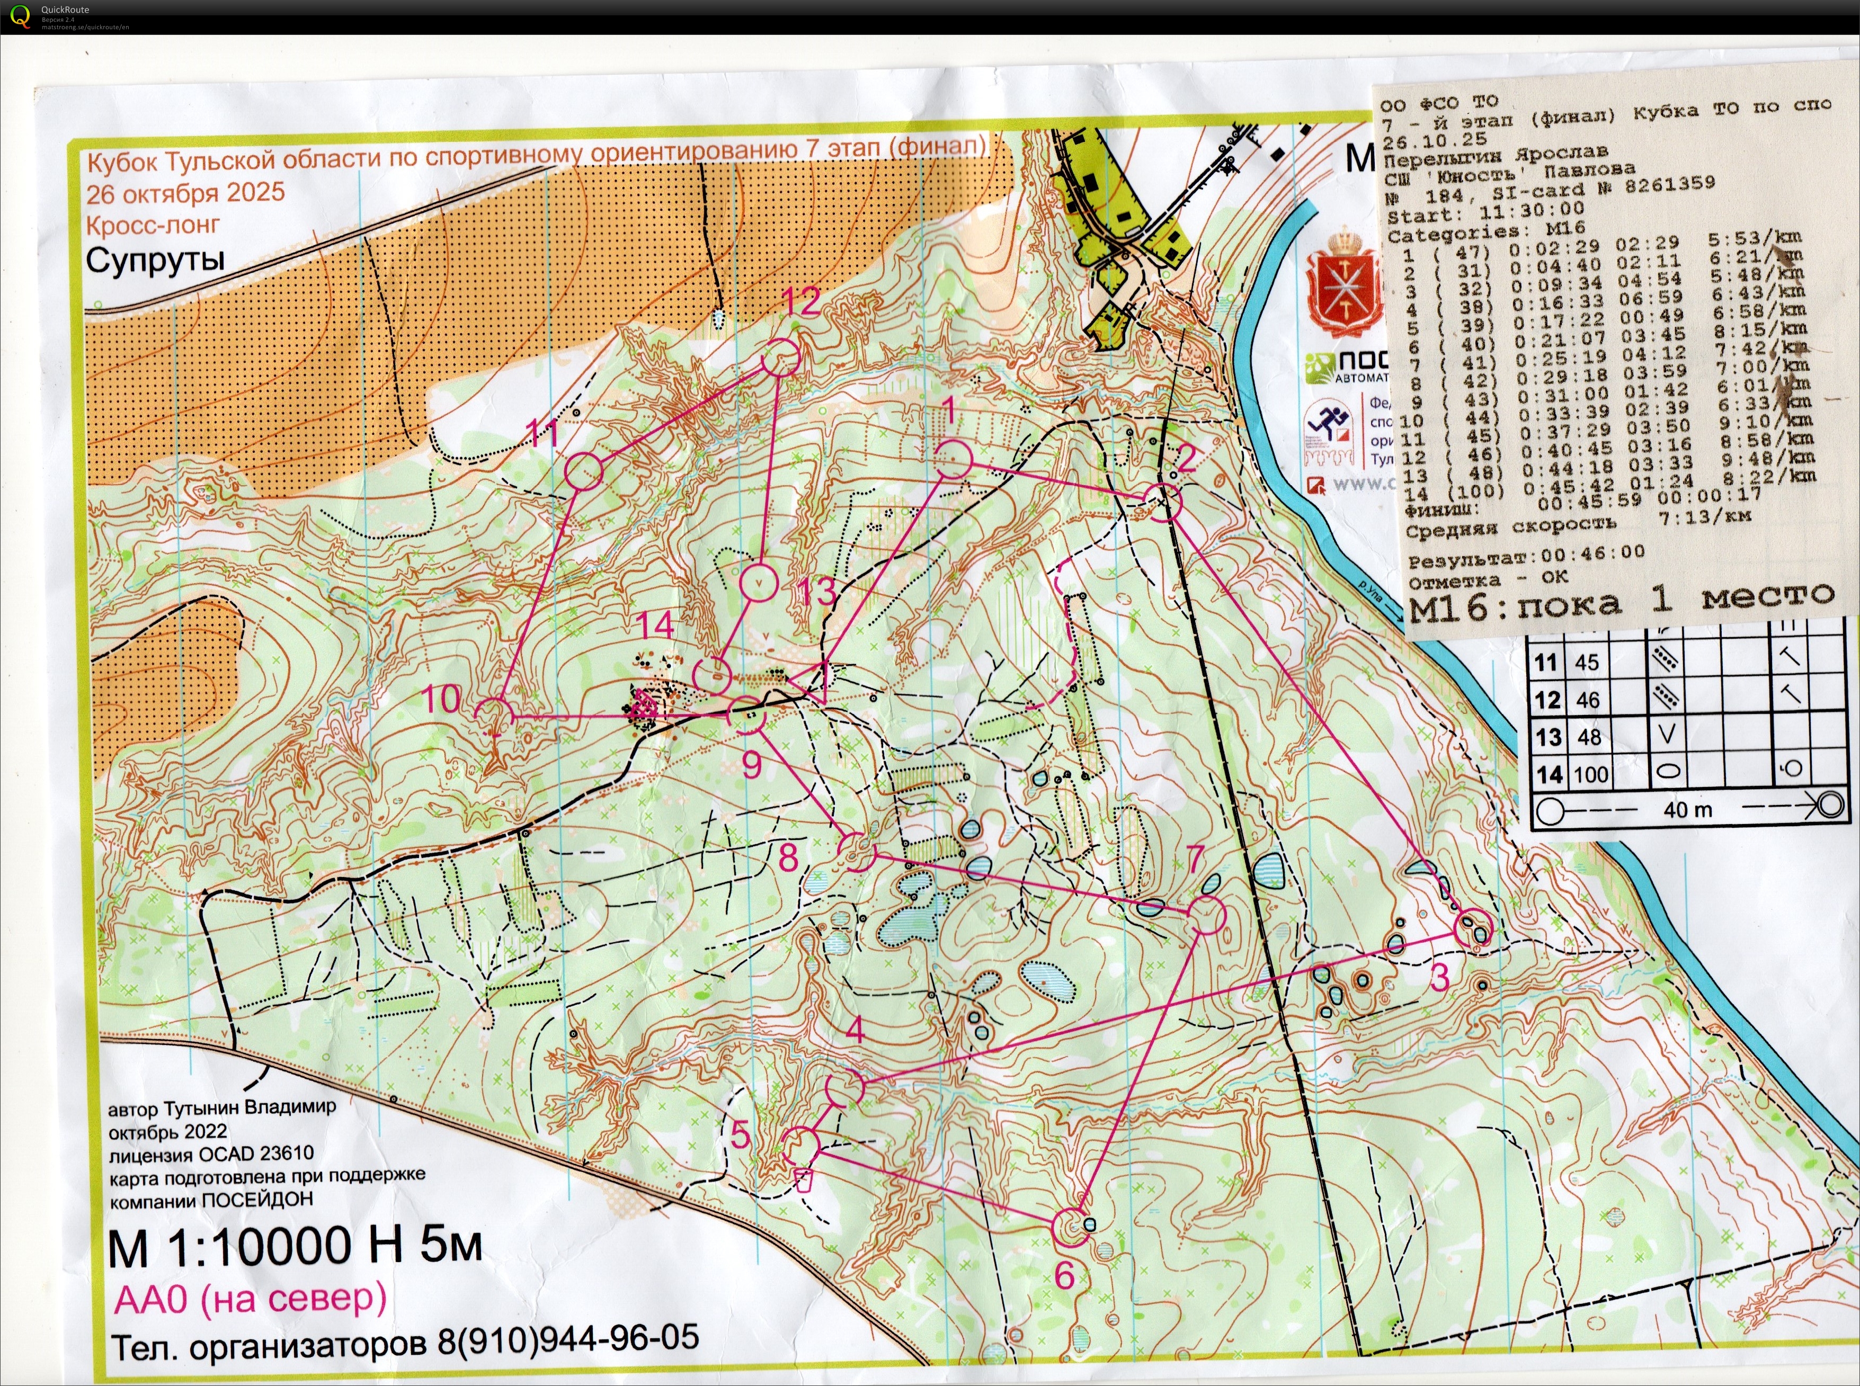
Task: Click the QuickRoute title text in header
Action: tap(65, 9)
